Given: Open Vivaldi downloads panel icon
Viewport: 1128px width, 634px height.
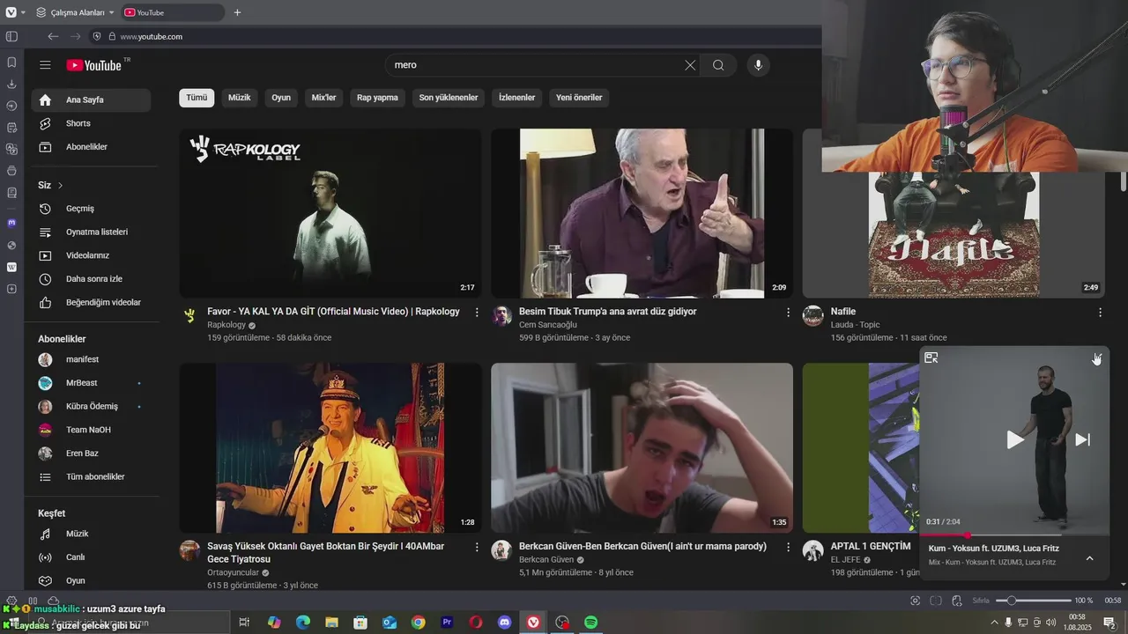Looking at the screenshot, I should point(11,85).
